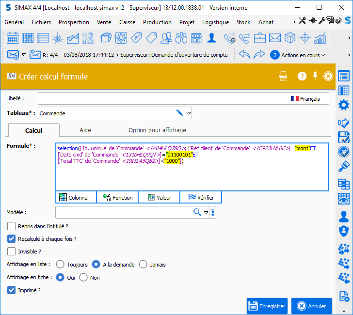Click the briefcase icon in the top toolbar

click(260, 38)
